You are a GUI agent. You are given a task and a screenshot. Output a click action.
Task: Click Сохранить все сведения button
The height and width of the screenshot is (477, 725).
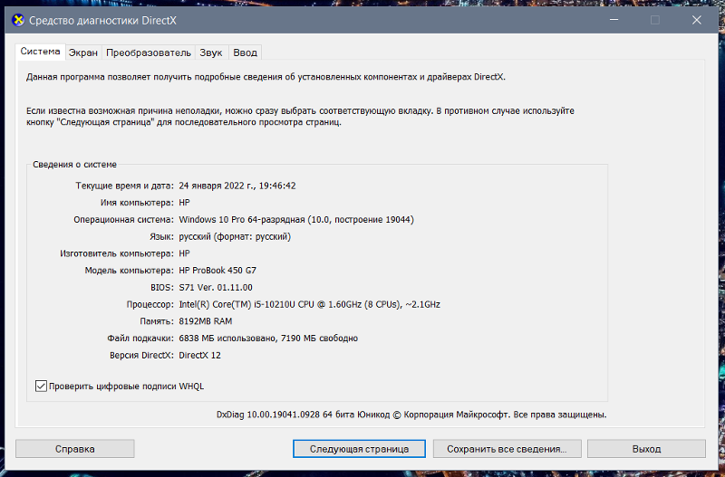click(x=507, y=449)
